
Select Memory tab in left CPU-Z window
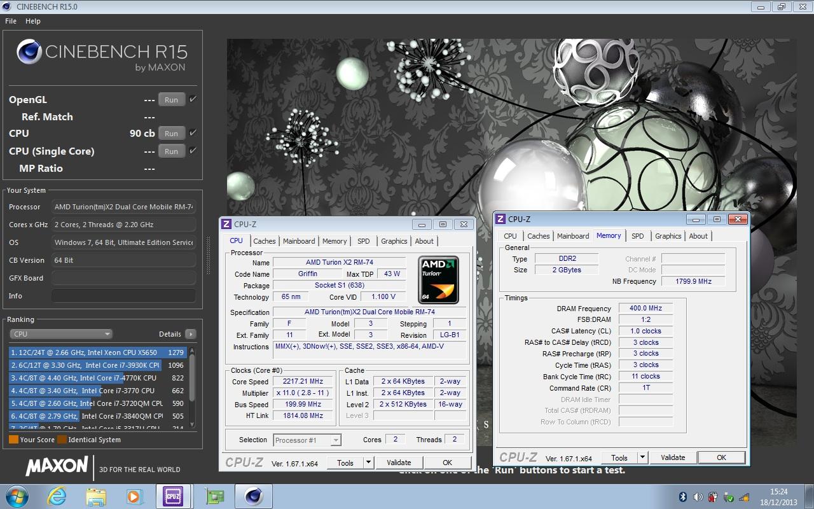(335, 241)
